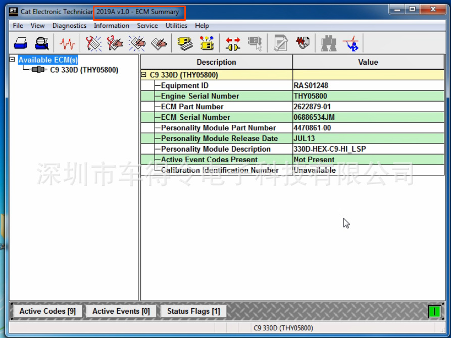451x338 pixels.
Task: Click the Unavailable value
Action: (x=315, y=170)
